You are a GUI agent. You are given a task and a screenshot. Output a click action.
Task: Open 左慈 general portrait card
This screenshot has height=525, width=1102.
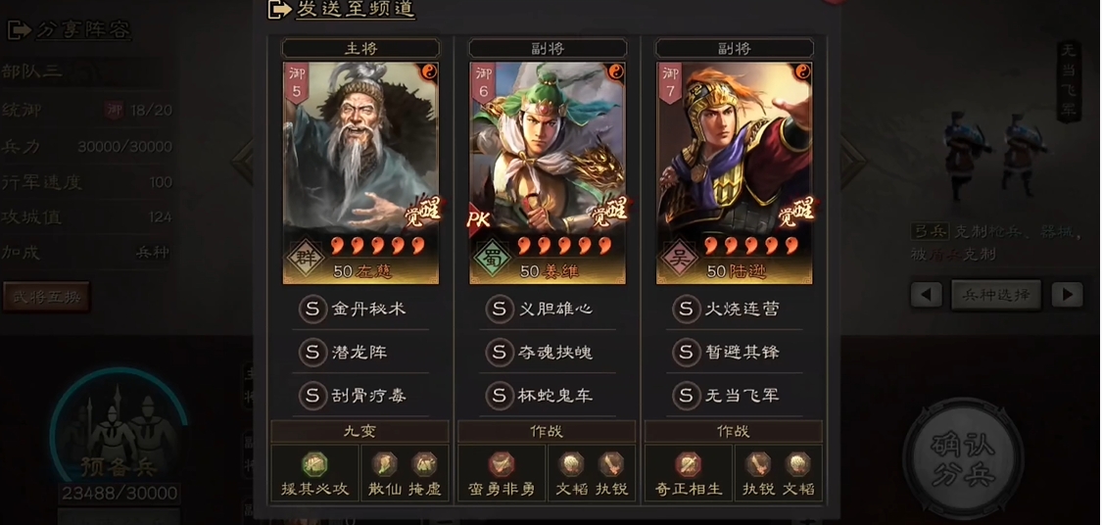[361, 173]
